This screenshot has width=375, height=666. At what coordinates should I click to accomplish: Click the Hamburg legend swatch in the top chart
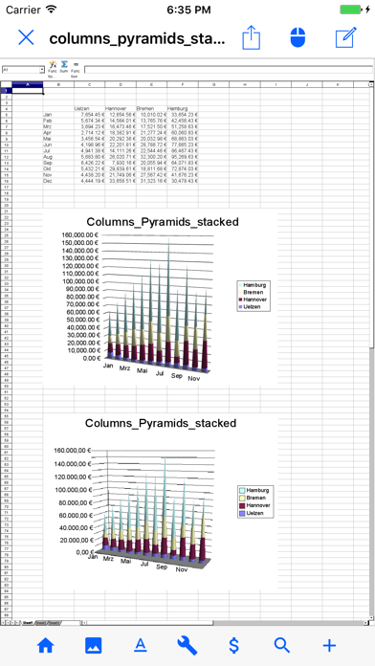click(241, 285)
